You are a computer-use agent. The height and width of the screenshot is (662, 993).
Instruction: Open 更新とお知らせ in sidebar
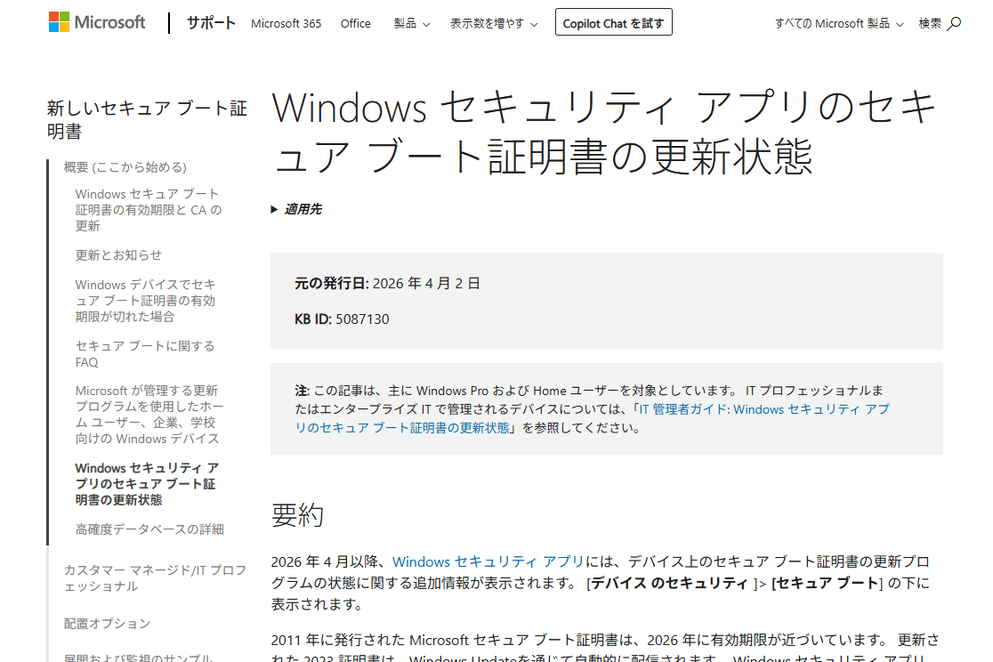point(118,254)
